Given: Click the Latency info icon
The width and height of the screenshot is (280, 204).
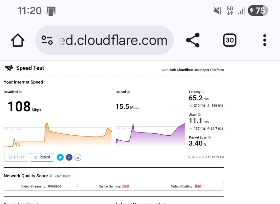Looking at the screenshot, I should pos(203,92).
